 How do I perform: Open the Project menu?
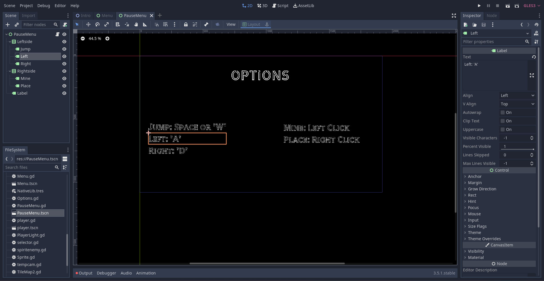point(26,6)
